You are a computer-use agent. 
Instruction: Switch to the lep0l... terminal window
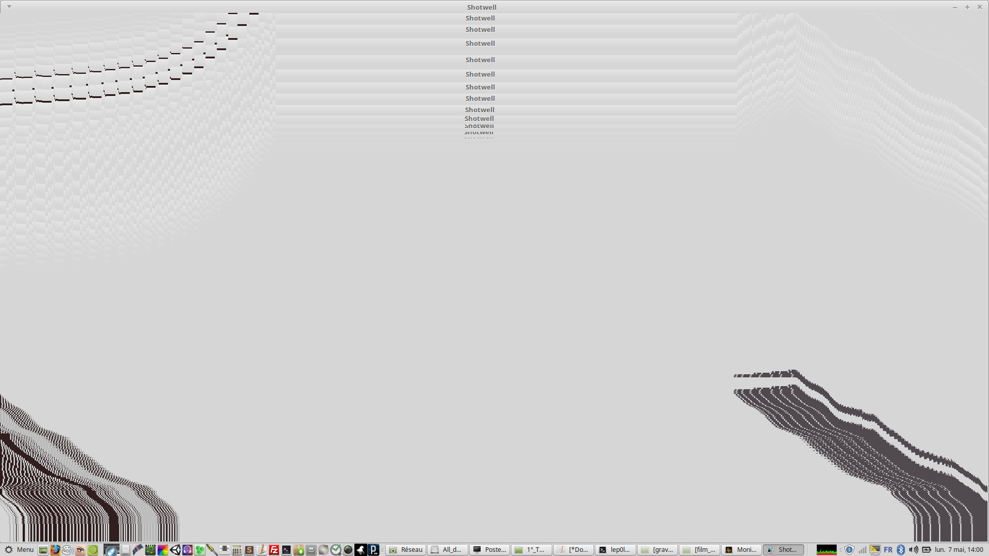615,550
